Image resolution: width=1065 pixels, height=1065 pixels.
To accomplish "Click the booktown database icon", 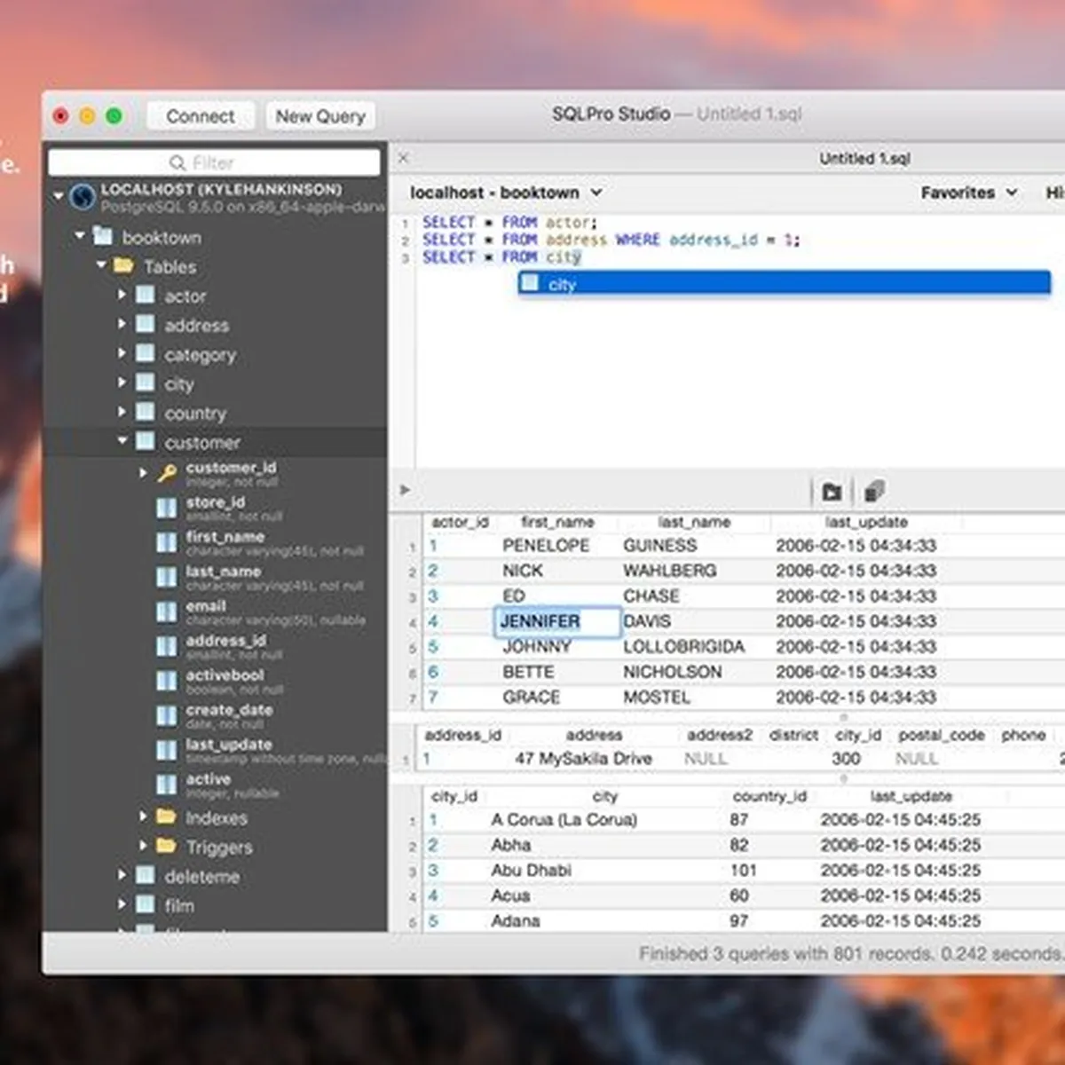I will click(104, 237).
